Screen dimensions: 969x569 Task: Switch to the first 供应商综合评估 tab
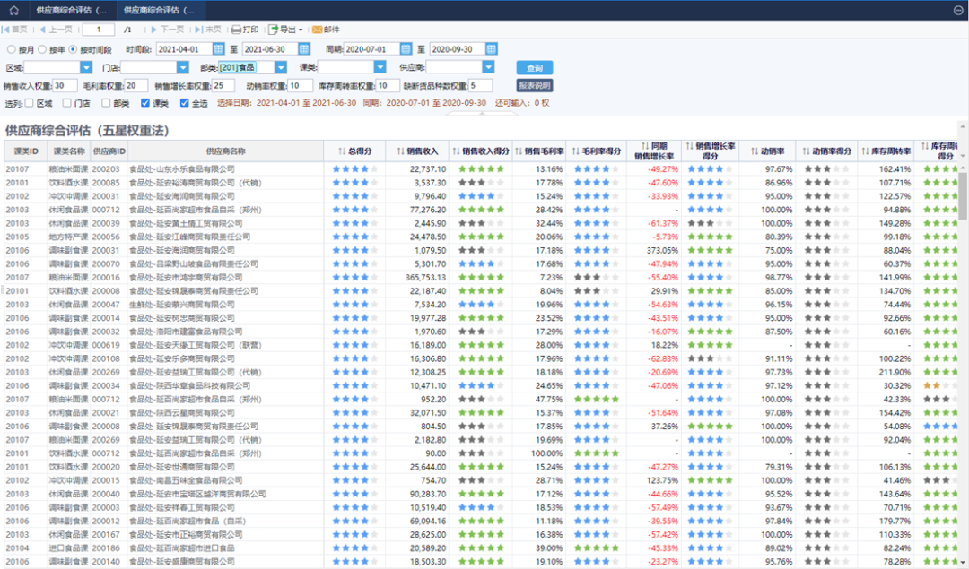(70, 10)
